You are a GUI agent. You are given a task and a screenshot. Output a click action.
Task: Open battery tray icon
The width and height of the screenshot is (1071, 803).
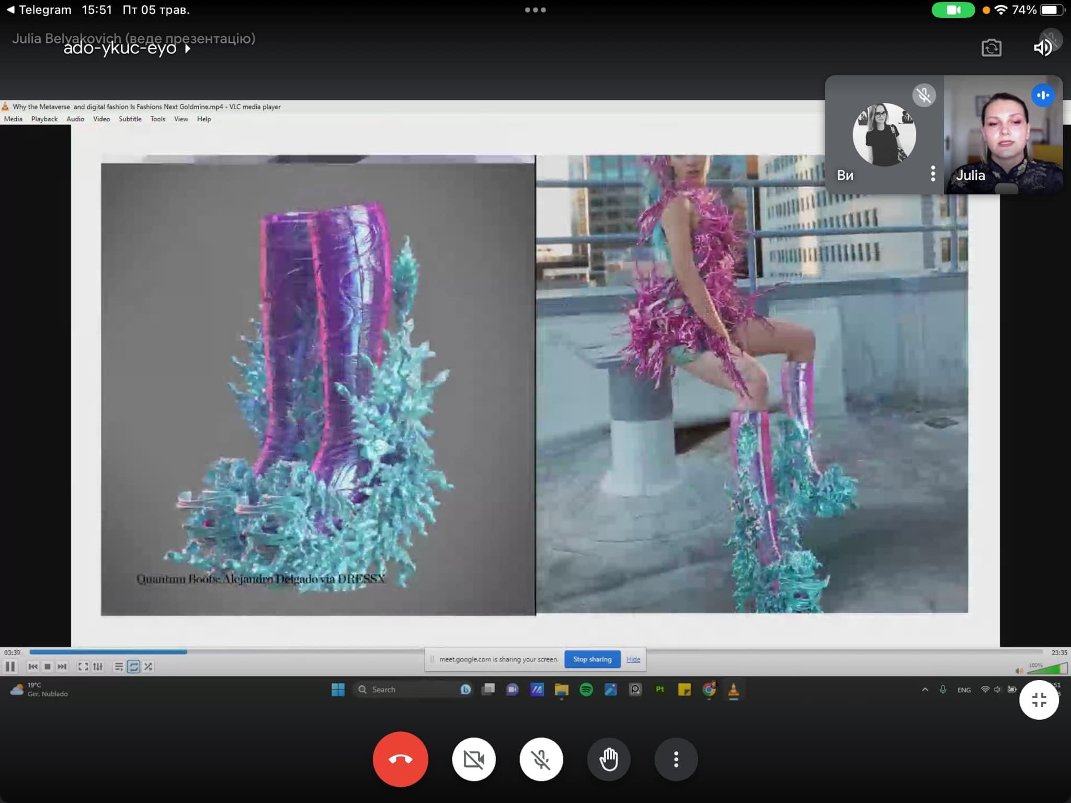tap(1012, 690)
